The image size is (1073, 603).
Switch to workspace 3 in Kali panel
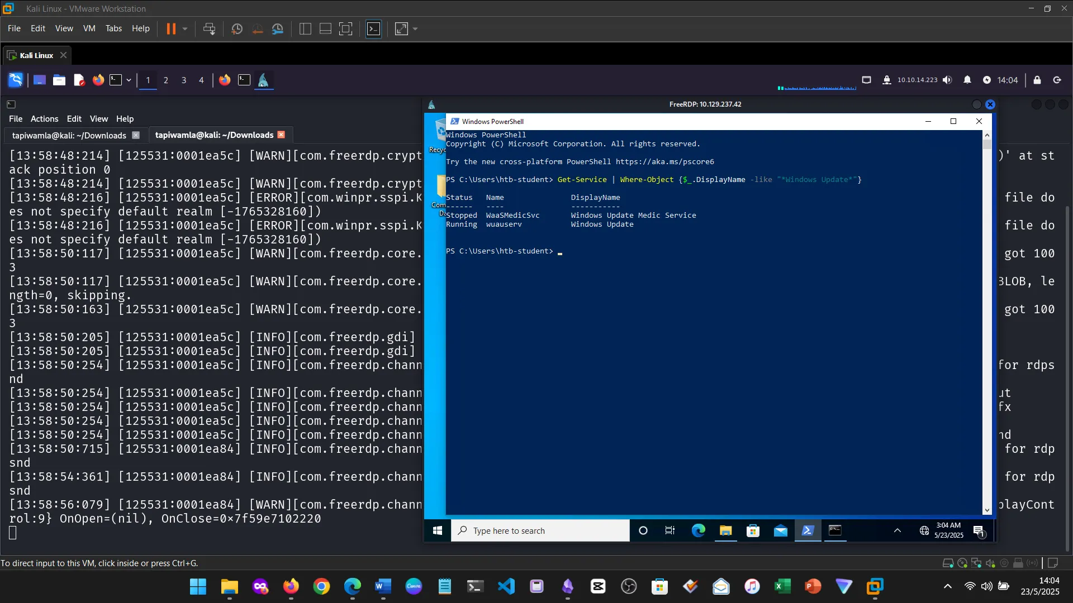point(183,80)
